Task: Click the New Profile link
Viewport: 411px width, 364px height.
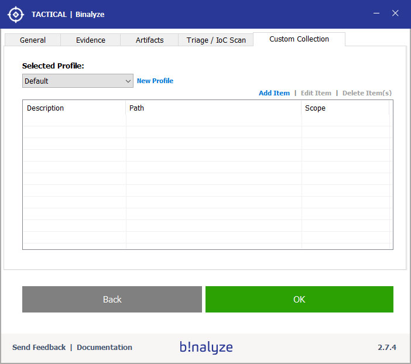Action: pyautogui.click(x=155, y=81)
